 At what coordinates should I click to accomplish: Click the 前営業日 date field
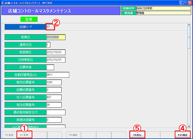[x=56, y=52]
